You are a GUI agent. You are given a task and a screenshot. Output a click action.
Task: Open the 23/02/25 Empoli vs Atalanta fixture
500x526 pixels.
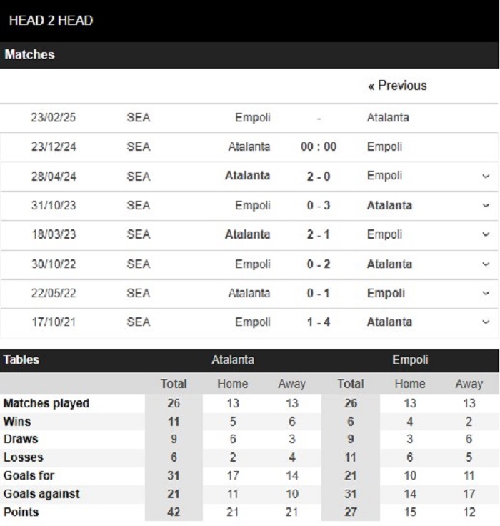pyautogui.click(x=249, y=118)
